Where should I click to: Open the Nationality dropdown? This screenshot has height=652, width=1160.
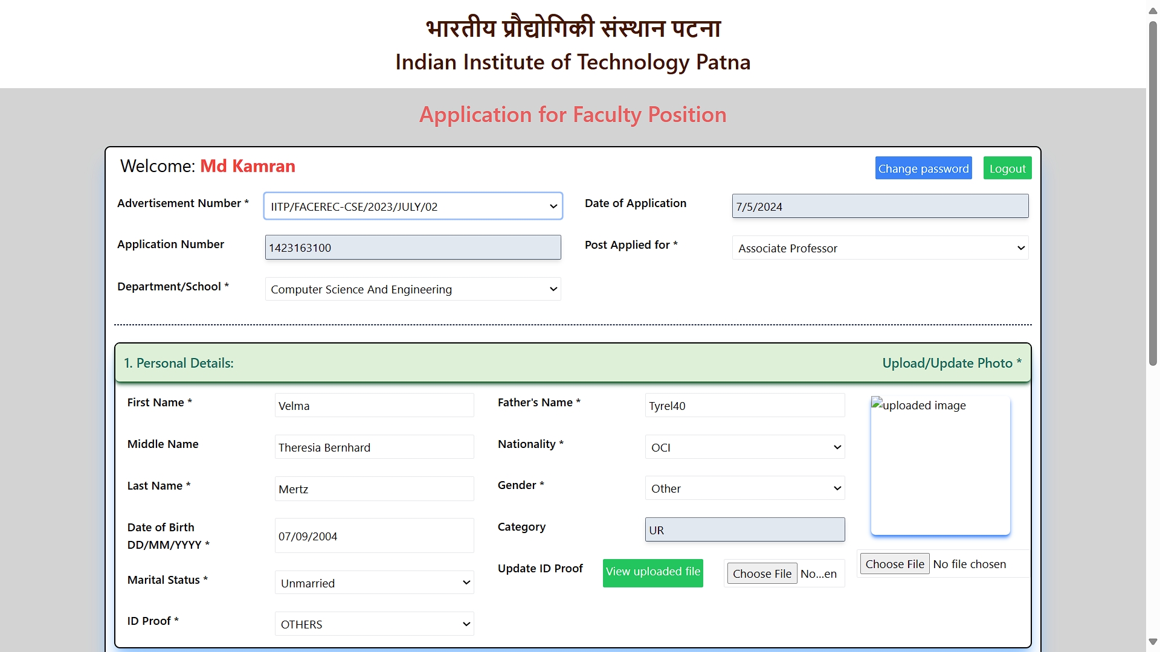744,447
